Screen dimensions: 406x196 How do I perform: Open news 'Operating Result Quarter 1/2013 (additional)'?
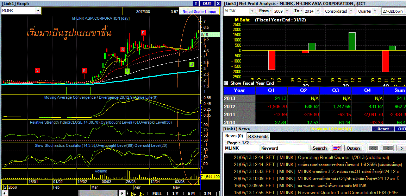(x=343, y=157)
